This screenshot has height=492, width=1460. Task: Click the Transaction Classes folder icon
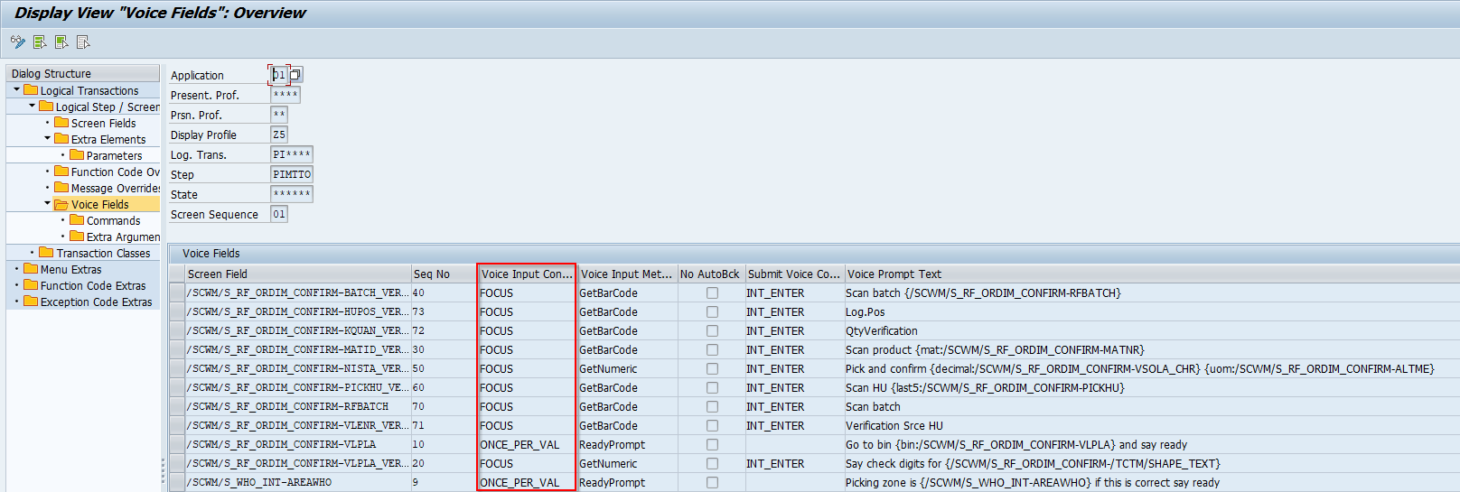pyautogui.click(x=47, y=253)
